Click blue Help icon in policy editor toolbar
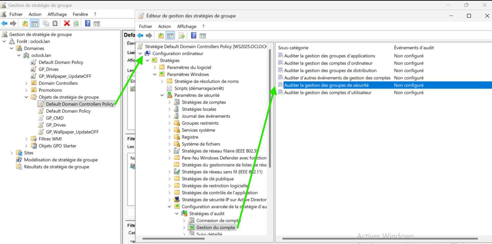The height and width of the screenshot is (244, 492). click(x=194, y=35)
